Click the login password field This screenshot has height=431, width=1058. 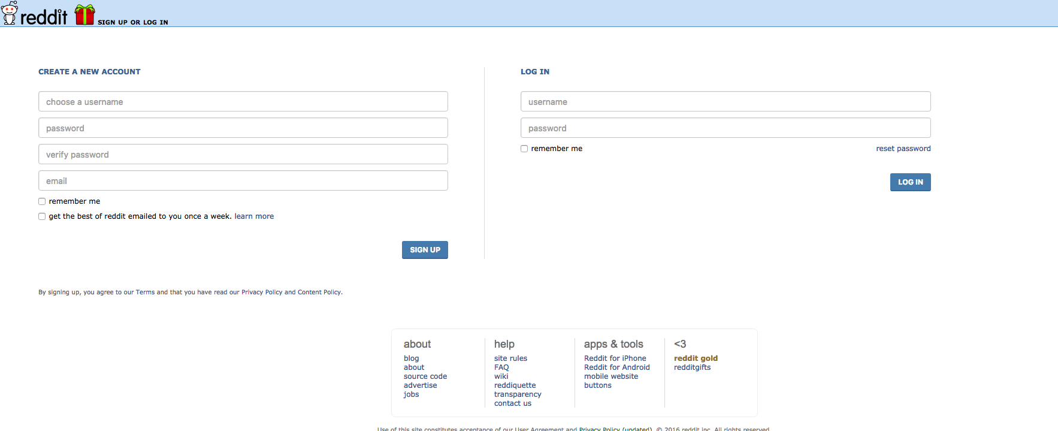click(726, 128)
